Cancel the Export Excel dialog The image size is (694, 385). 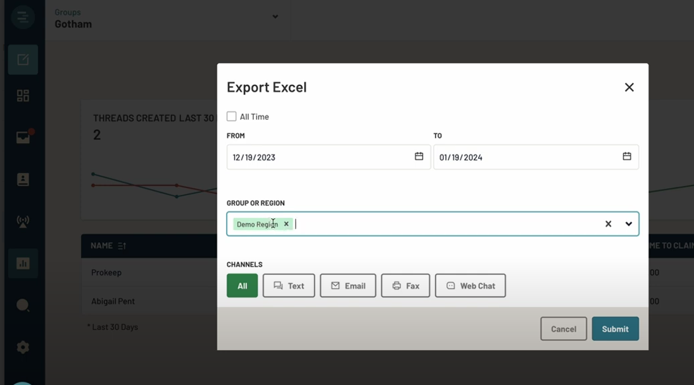563,329
